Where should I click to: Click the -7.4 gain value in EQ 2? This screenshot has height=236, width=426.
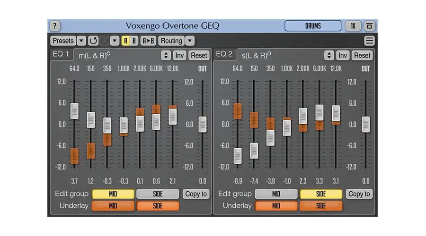pyautogui.click(x=254, y=181)
